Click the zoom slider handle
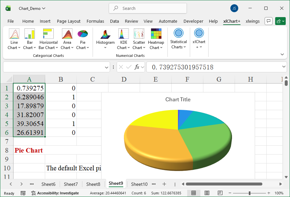 click(x=250, y=193)
